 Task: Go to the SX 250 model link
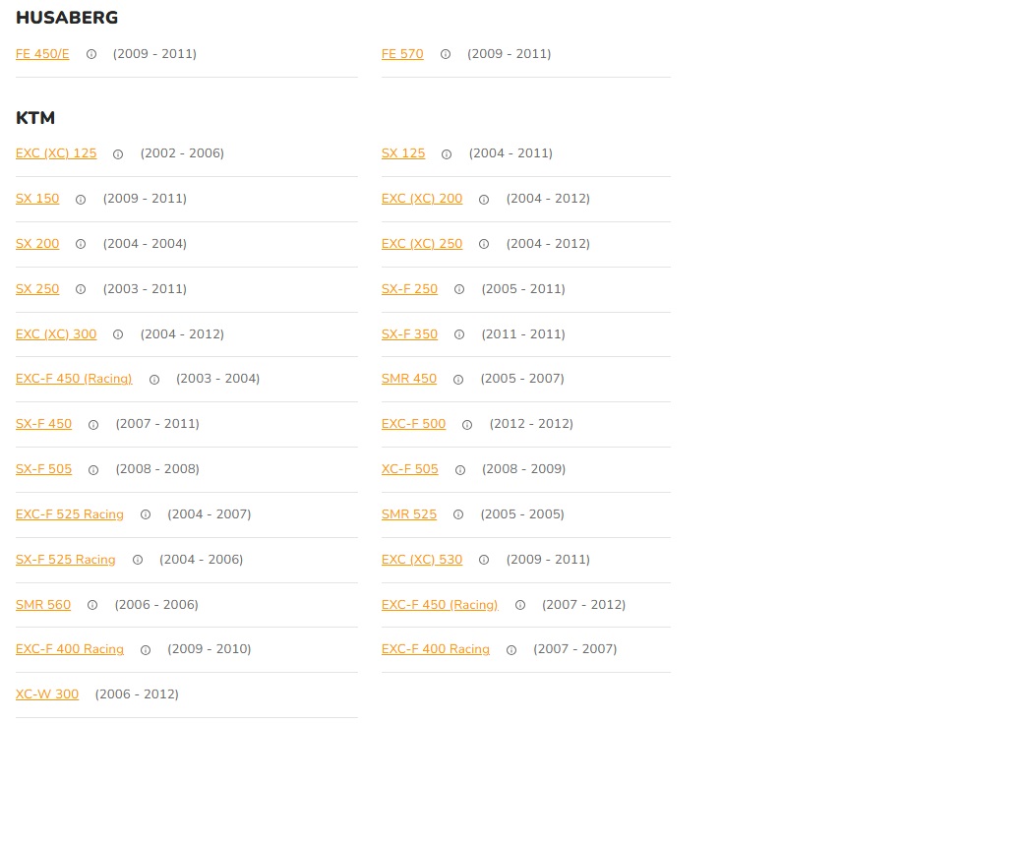[x=37, y=289]
